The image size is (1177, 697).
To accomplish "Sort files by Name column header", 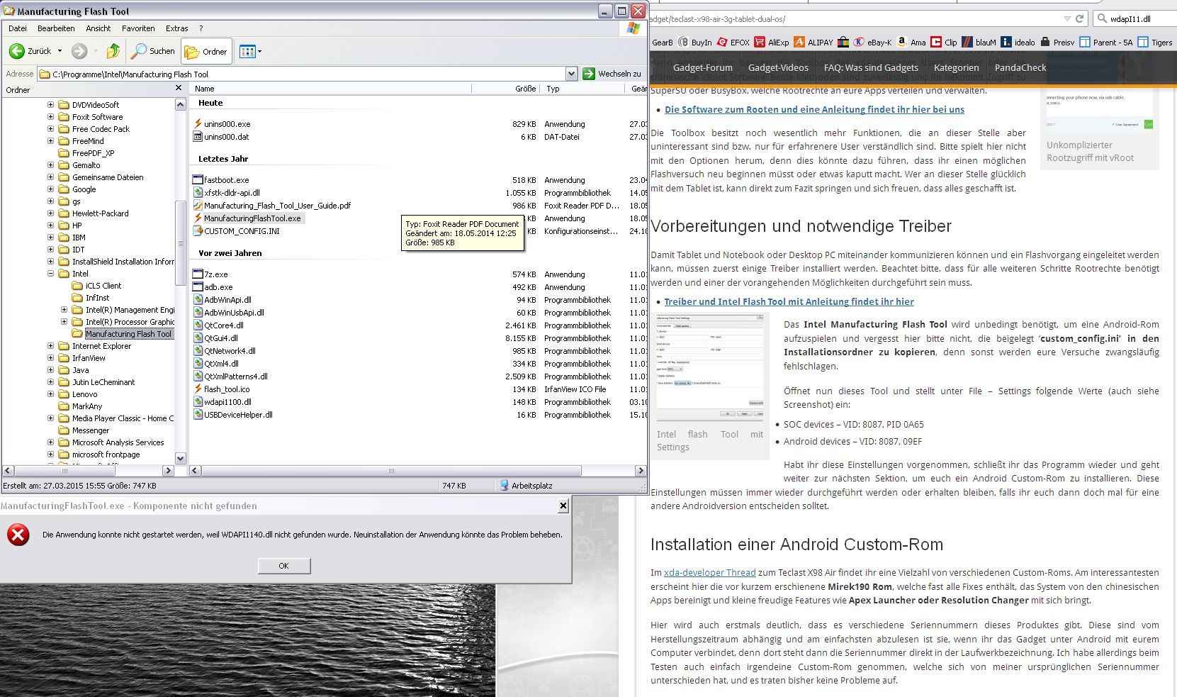I will [330, 89].
